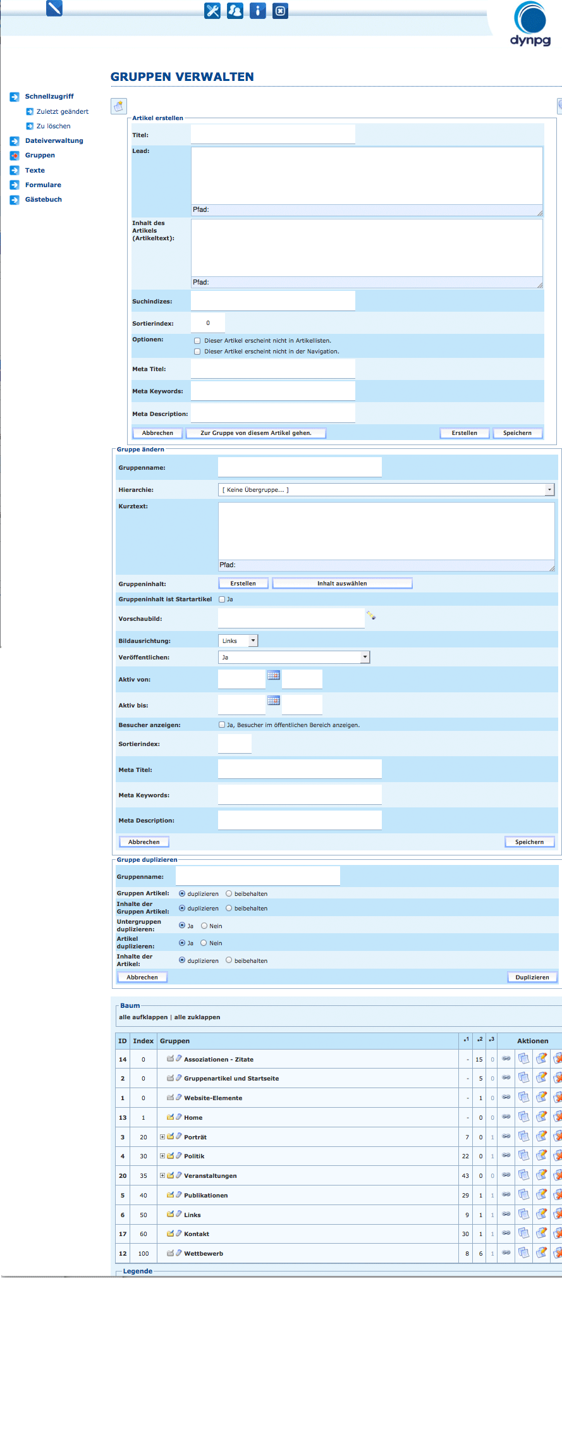This screenshot has width=562, height=1434.
Task: Open the Bildausrichtung dropdown
Action: pyautogui.click(x=238, y=640)
